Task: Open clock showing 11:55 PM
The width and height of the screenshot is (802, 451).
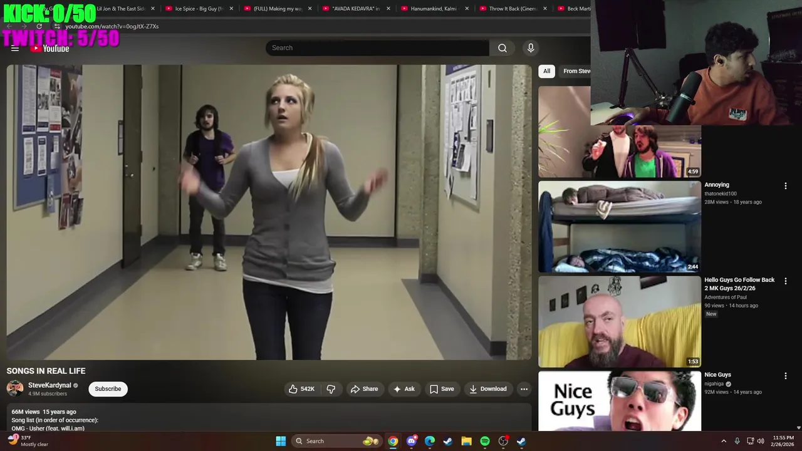Action: point(783,441)
